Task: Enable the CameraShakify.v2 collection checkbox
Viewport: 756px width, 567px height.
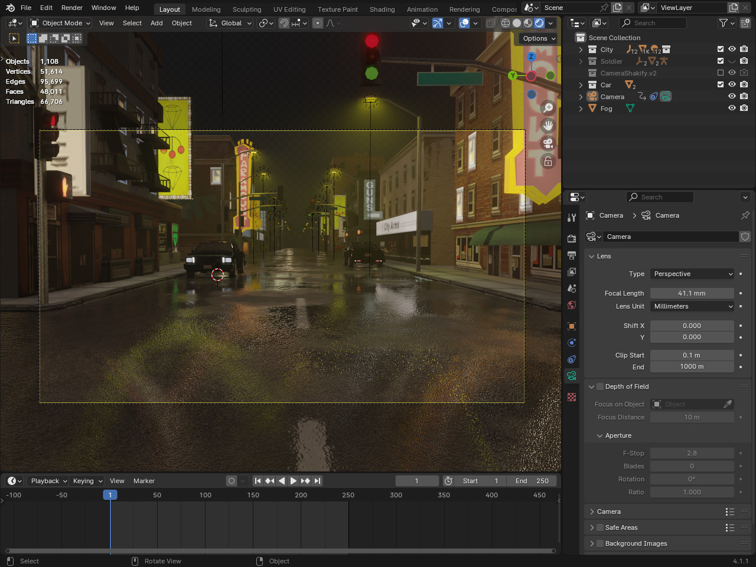Action: (720, 73)
